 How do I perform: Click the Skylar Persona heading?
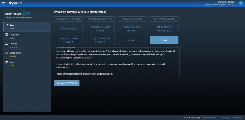13,14
